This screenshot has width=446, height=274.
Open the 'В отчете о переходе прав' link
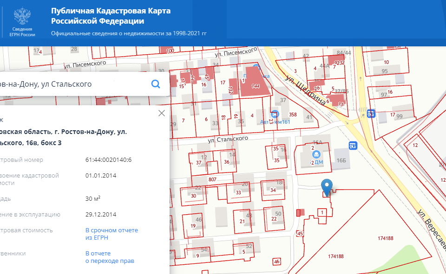pyautogui.click(x=110, y=257)
